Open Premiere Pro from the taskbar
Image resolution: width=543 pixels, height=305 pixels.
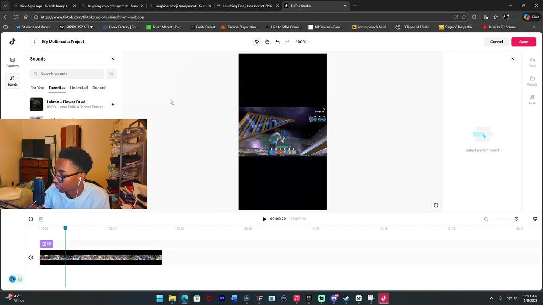click(x=222, y=298)
